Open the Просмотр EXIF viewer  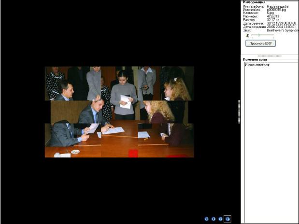[x=260, y=43]
